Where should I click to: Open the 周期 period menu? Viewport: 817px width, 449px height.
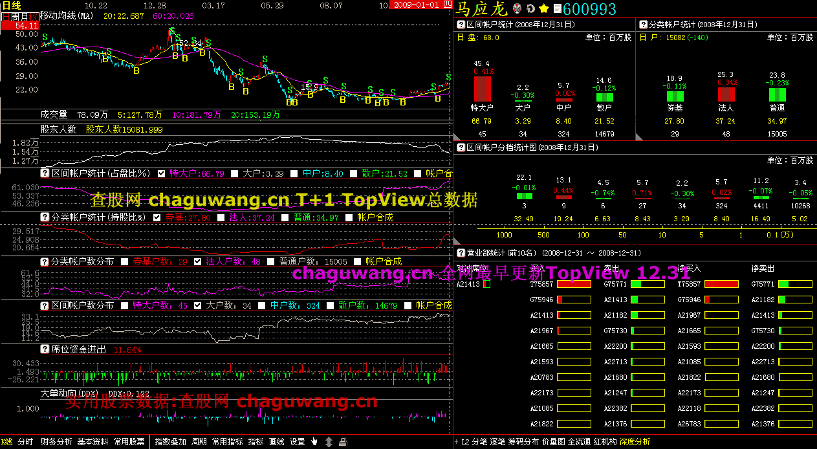click(199, 442)
